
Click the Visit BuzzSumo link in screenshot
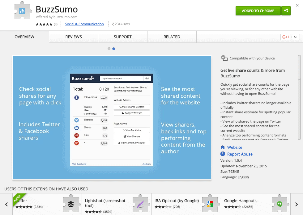point(79,164)
